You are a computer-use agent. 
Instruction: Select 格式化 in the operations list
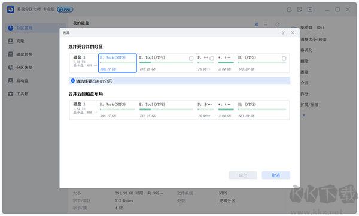(306, 50)
